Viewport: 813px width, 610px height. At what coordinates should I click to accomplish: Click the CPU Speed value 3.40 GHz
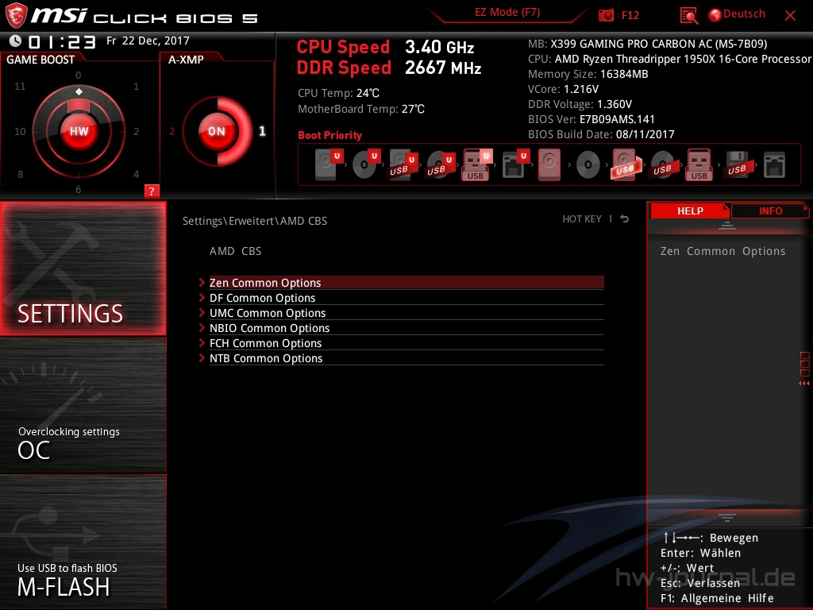[x=440, y=47]
